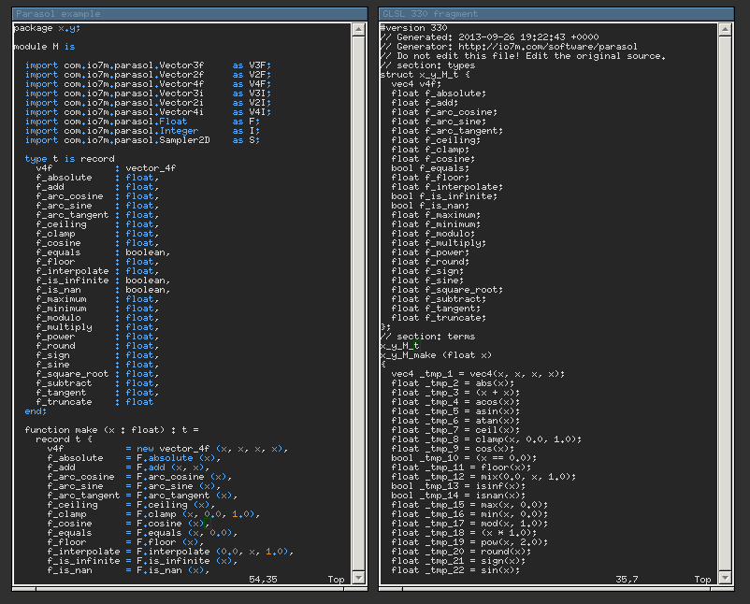Click the 'f_is_infinite : boolean' field line
This screenshot has width=750, height=604.
pos(103,280)
